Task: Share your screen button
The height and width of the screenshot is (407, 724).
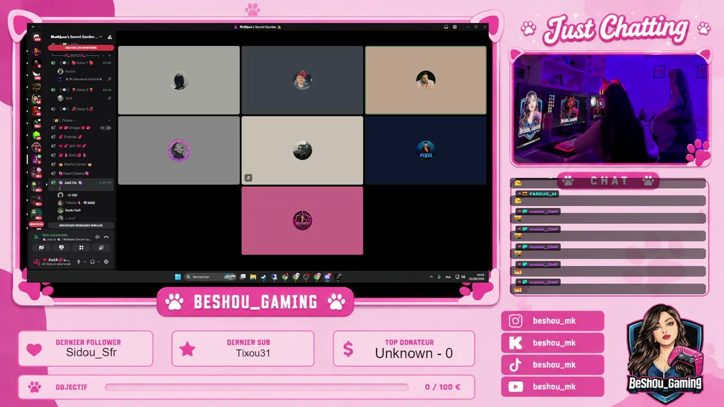Action: coord(61,248)
